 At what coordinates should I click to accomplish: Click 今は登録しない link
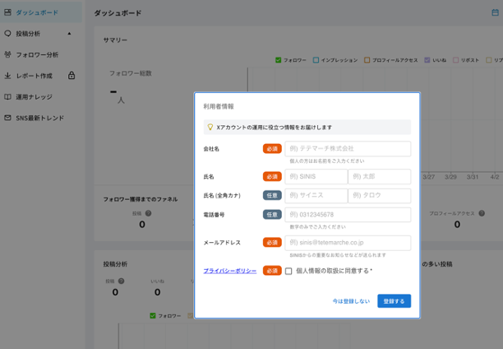tap(351, 301)
